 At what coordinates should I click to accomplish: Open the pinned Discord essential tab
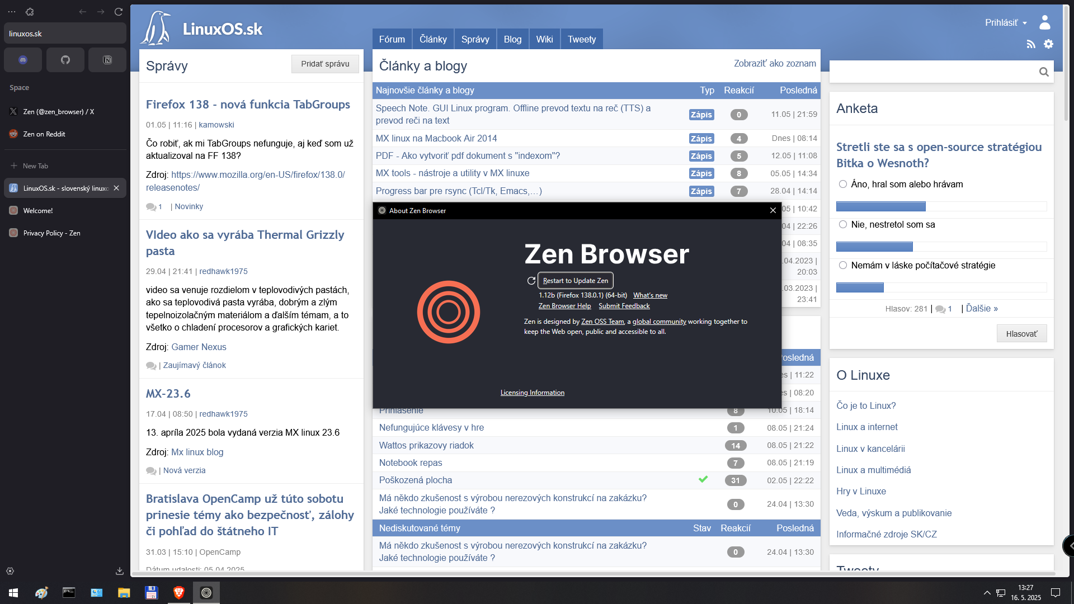point(23,60)
